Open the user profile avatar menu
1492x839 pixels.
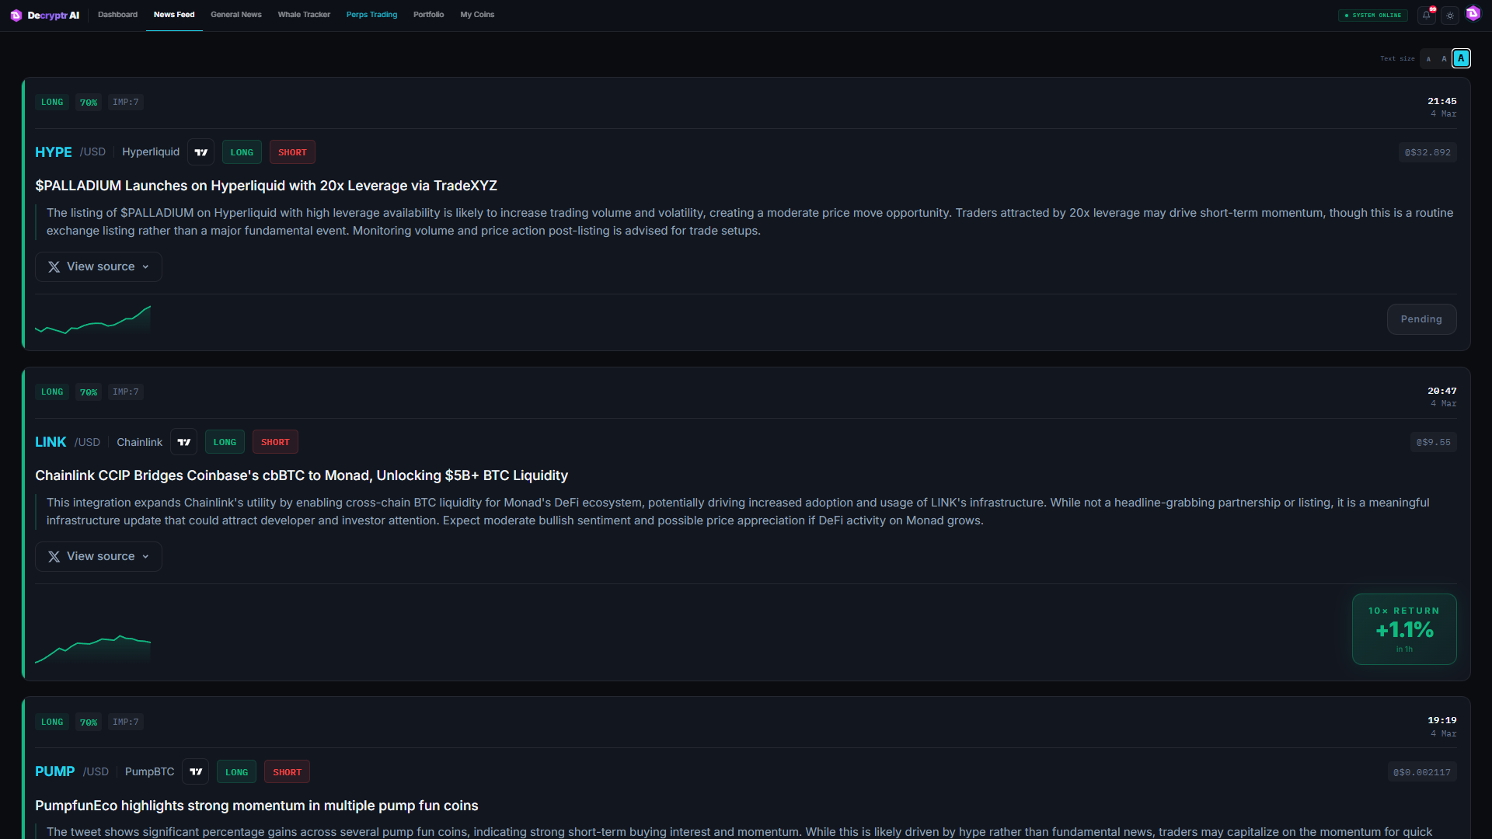pyautogui.click(x=1473, y=14)
